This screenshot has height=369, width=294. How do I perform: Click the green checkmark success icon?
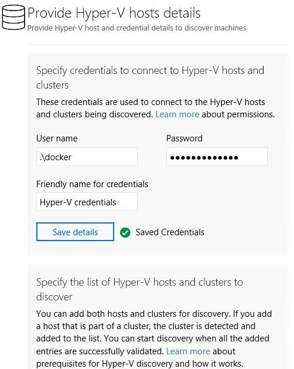[x=125, y=232]
